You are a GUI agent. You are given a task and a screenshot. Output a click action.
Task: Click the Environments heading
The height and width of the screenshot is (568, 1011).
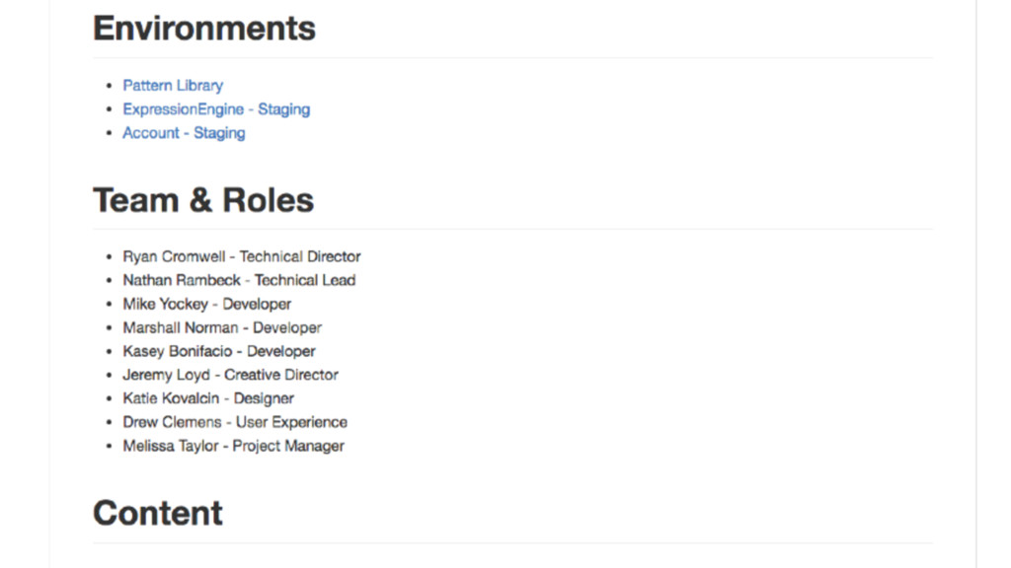tap(204, 28)
